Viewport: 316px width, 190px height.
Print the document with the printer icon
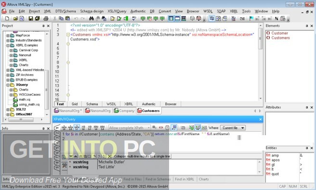(46, 18)
